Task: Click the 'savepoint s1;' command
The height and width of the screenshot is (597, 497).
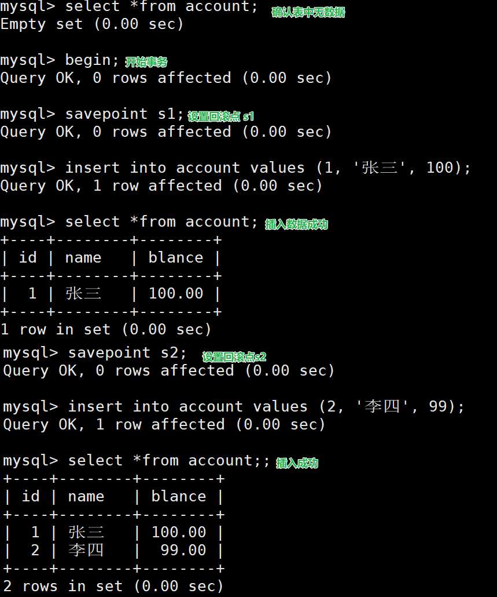Action: pos(124,115)
